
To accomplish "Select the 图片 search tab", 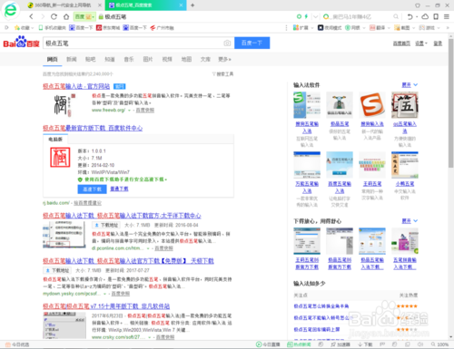I will (148, 59).
